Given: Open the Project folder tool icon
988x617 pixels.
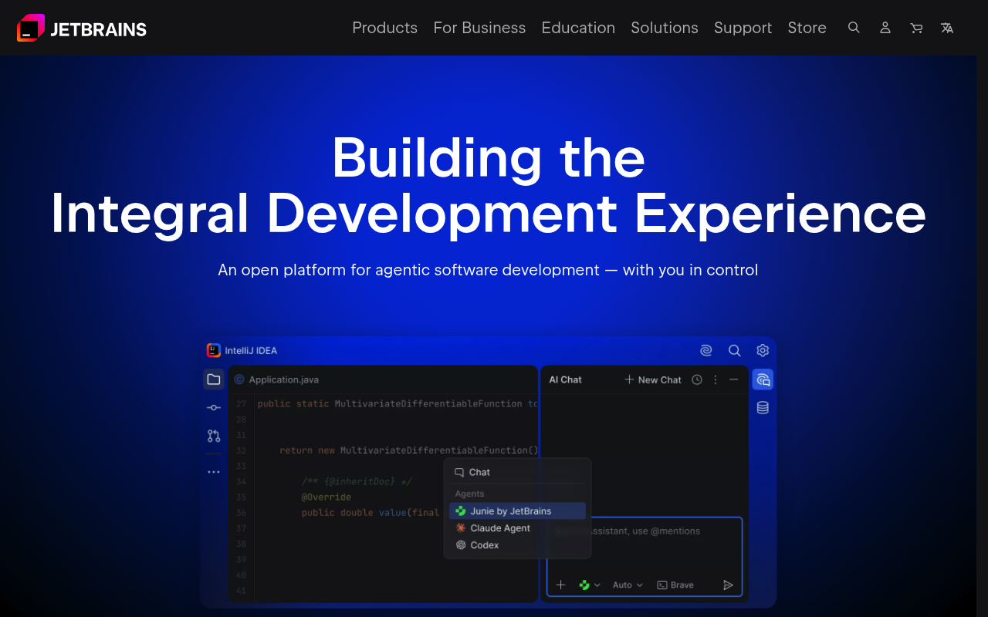Looking at the screenshot, I should 214,379.
